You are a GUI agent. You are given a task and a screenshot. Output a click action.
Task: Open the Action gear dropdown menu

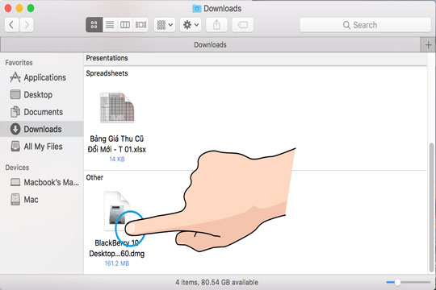tap(191, 25)
